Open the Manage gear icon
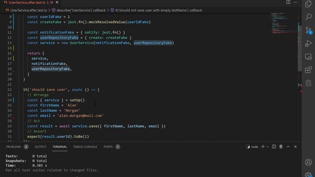 coord(308,175)
